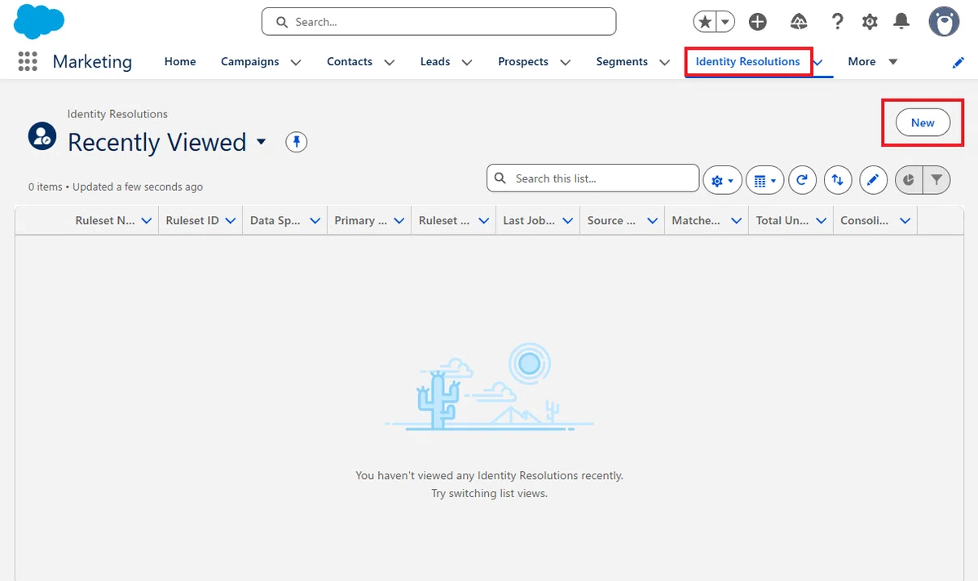The width and height of the screenshot is (978, 581).
Task: Open the user profile avatar
Action: pos(944,21)
